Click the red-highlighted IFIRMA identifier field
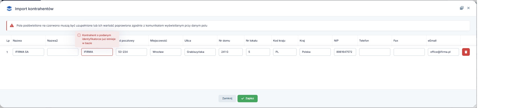Image resolution: width=523 pixels, height=108 pixels. (x=97, y=52)
